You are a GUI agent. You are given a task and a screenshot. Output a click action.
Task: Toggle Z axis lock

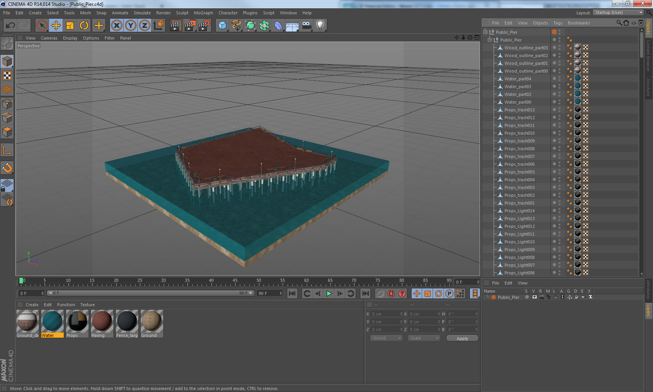(145, 26)
